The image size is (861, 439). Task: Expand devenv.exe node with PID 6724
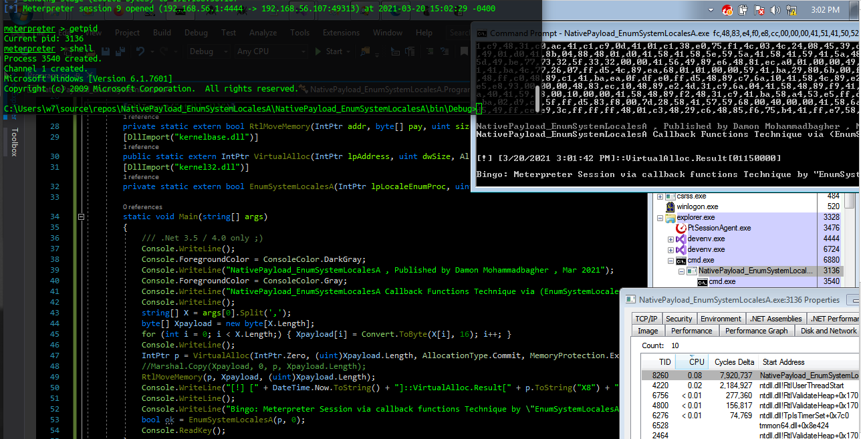coord(671,250)
